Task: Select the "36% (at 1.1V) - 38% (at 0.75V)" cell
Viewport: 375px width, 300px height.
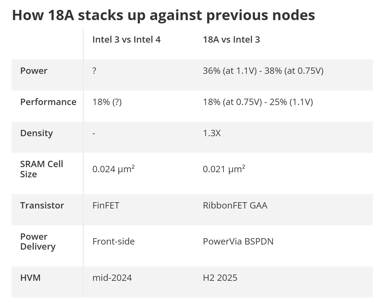Action: (263, 71)
